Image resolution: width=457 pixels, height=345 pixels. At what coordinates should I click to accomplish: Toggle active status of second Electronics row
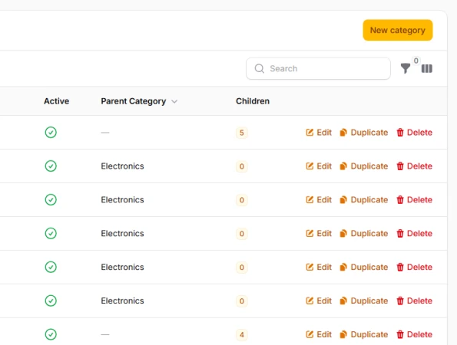[51, 200]
